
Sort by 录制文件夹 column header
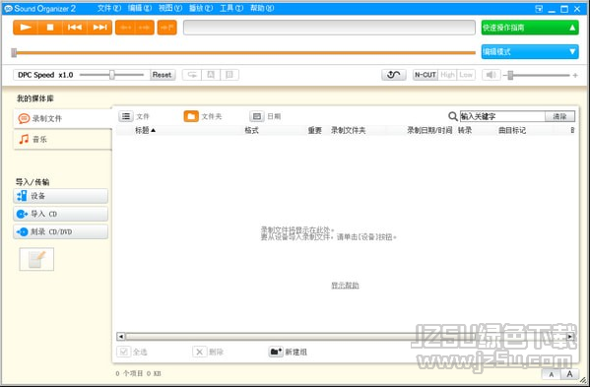click(348, 131)
